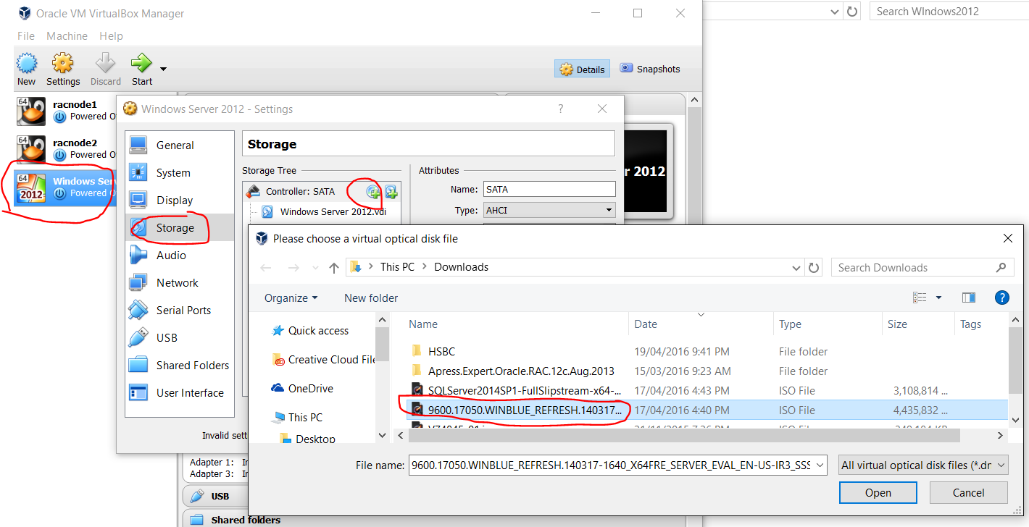This screenshot has width=1029, height=527.
Task: Click the Cancel button
Action: click(968, 493)
